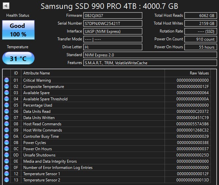Click status orb for Temperature Sensor 1 row

(7, 174)
